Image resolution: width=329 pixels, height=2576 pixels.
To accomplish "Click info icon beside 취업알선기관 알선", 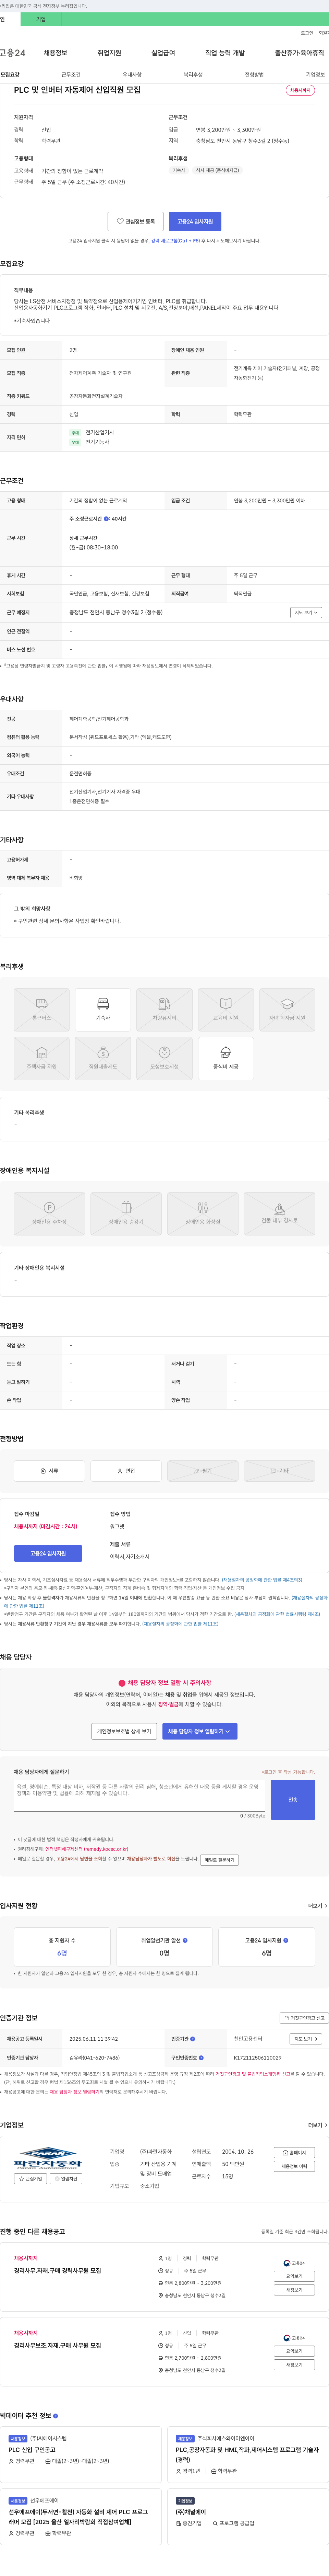I will point(185,1940).
